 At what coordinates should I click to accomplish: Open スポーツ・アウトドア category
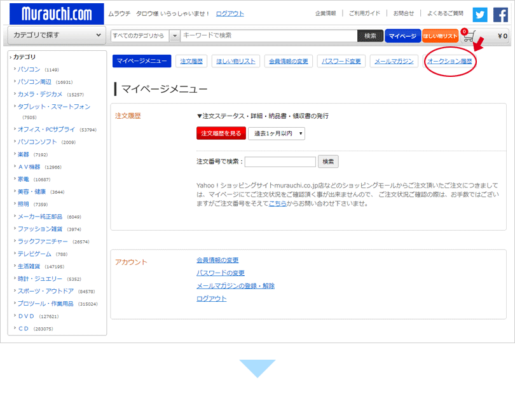click(46, 291)
